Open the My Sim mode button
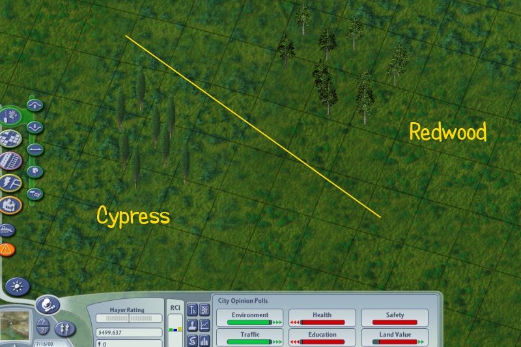Image resolution: width=521 pixels, height=347 pixels. 64,329
